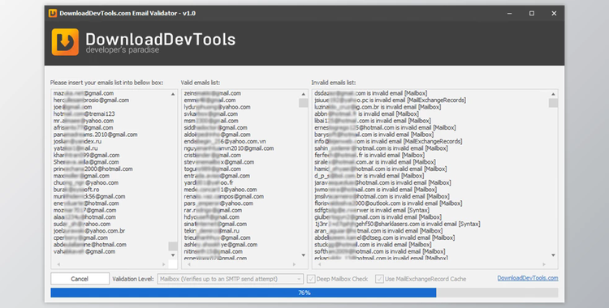Click right arrow of valid list horizontal scrollbar
The height and width of the screenshot is (308, 609).
click(x=294, y=264)
